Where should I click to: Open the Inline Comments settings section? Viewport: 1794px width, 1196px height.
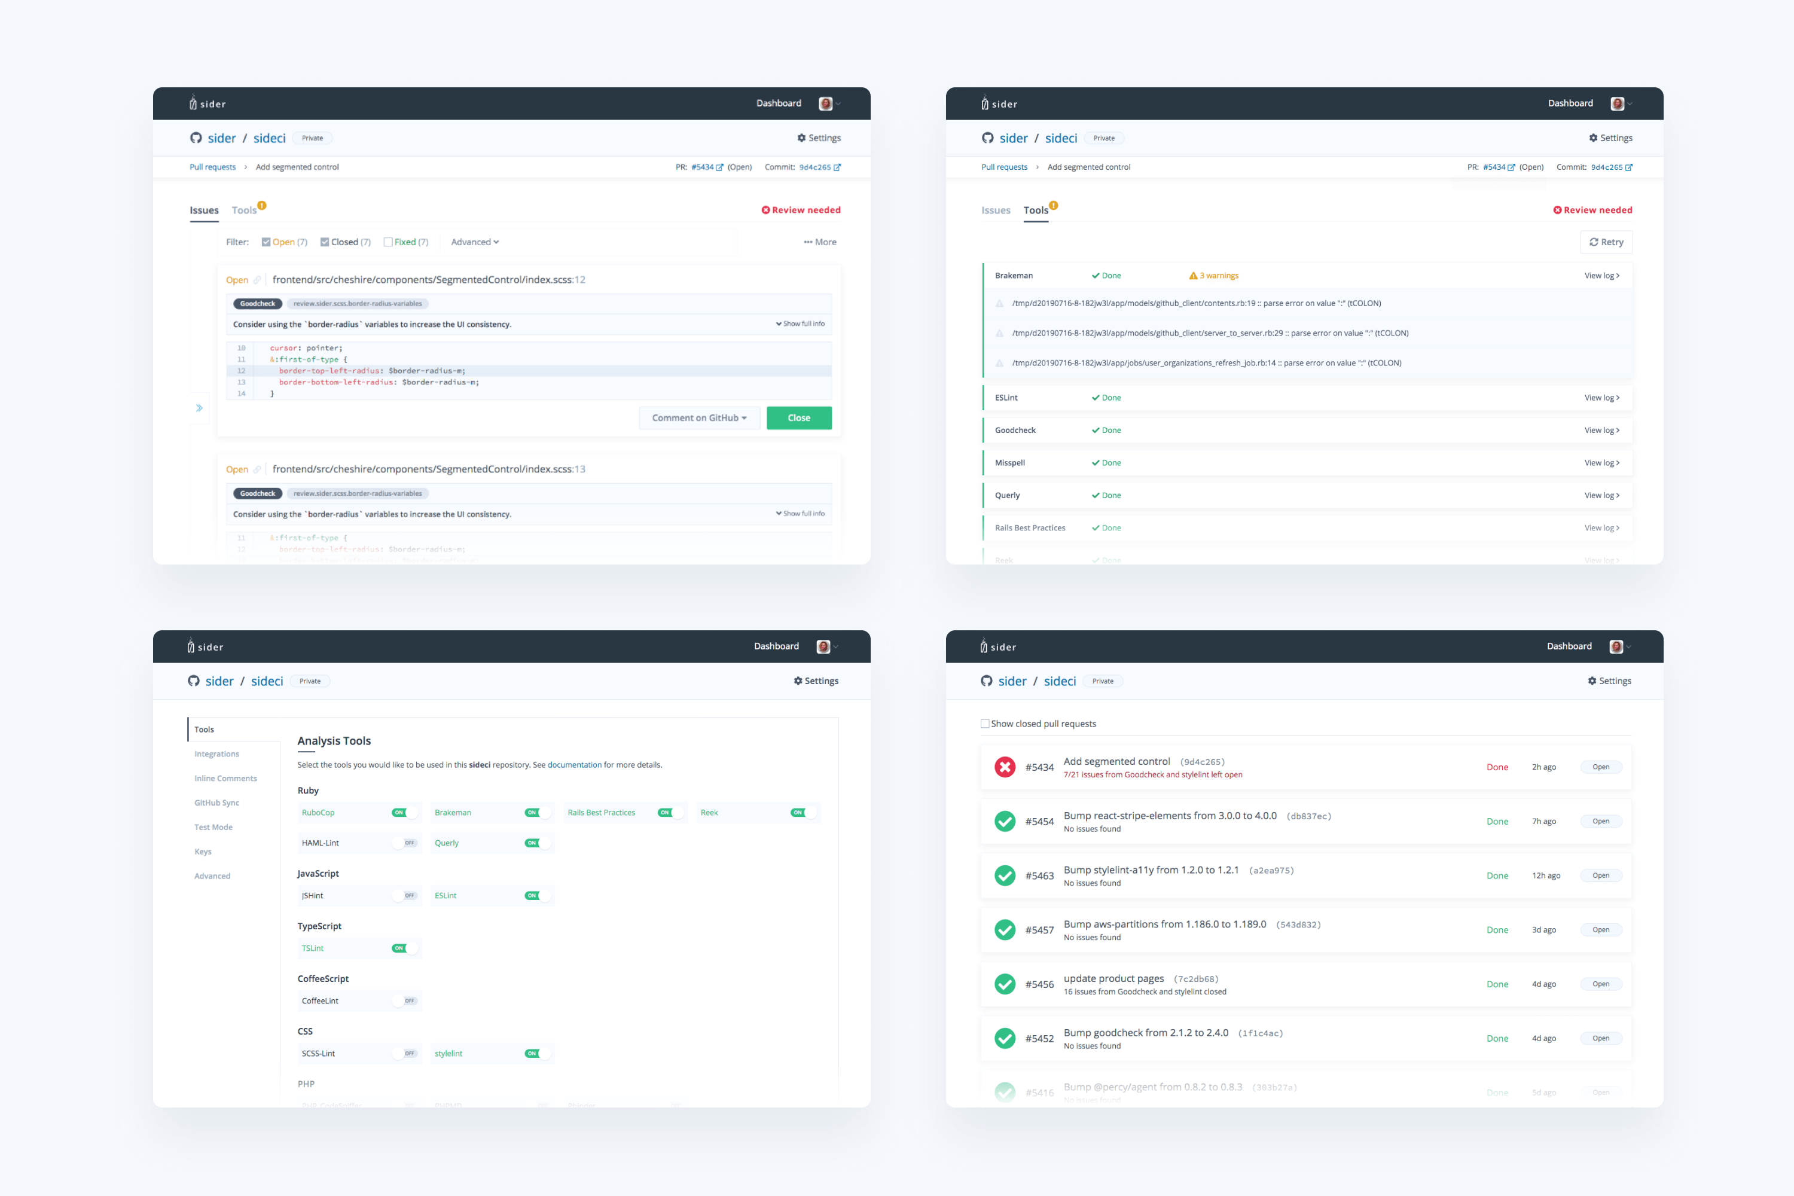(x=225, y=778)
